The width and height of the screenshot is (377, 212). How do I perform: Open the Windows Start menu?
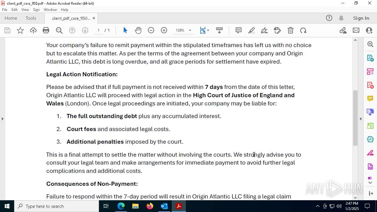[x=7, y=206]
